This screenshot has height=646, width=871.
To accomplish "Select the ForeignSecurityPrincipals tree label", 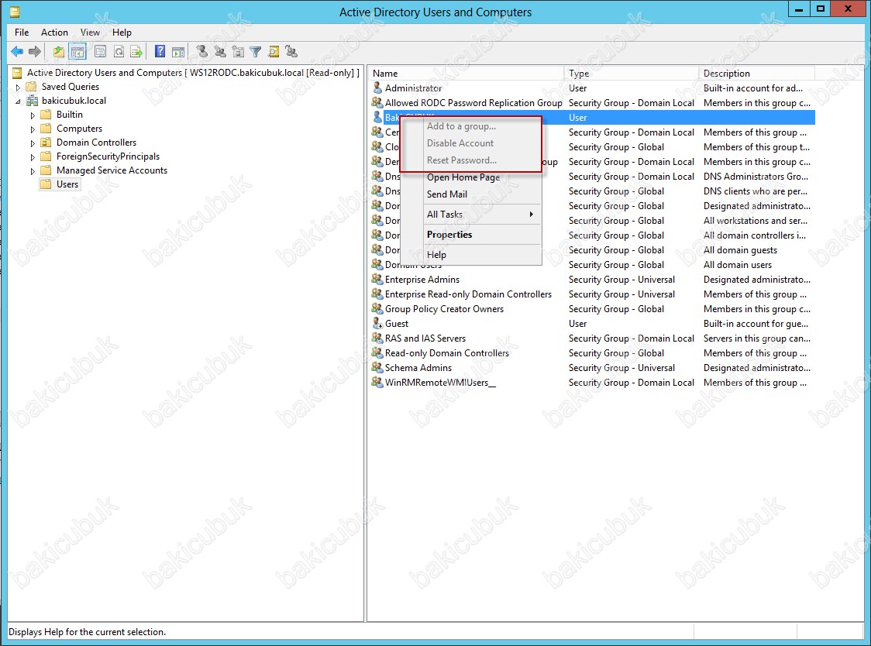I will coord(108,156).
